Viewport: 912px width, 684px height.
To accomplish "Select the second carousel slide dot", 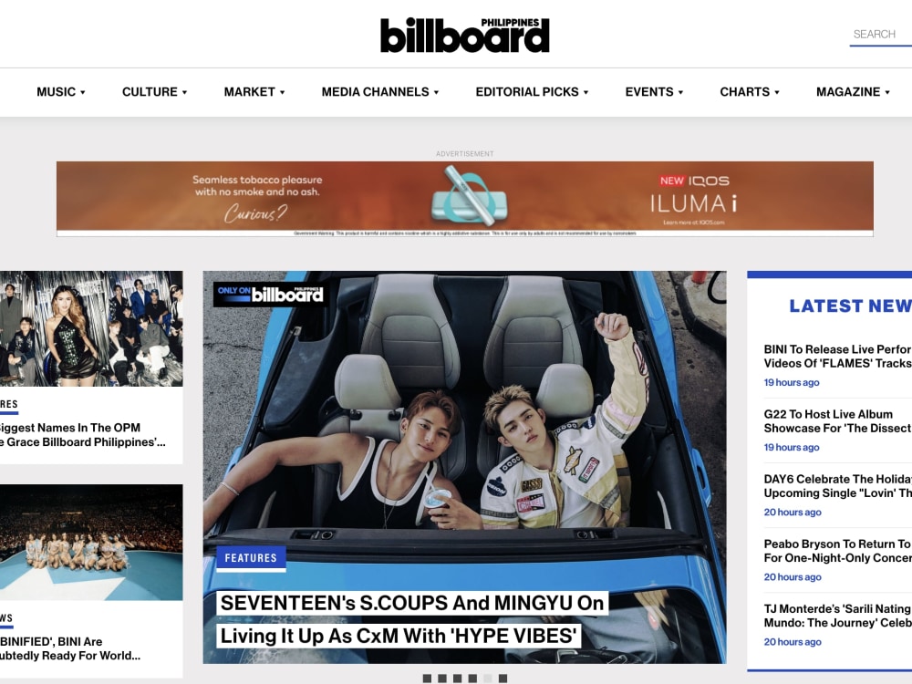I will click(x=442, y=679).
